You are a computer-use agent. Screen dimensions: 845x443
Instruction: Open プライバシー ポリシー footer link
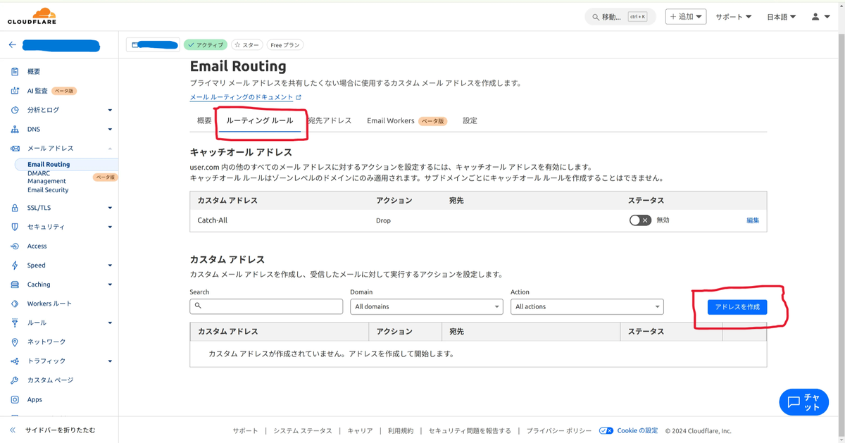click(559, 431)
